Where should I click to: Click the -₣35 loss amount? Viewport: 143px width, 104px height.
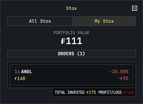click(x=123, y=79)
